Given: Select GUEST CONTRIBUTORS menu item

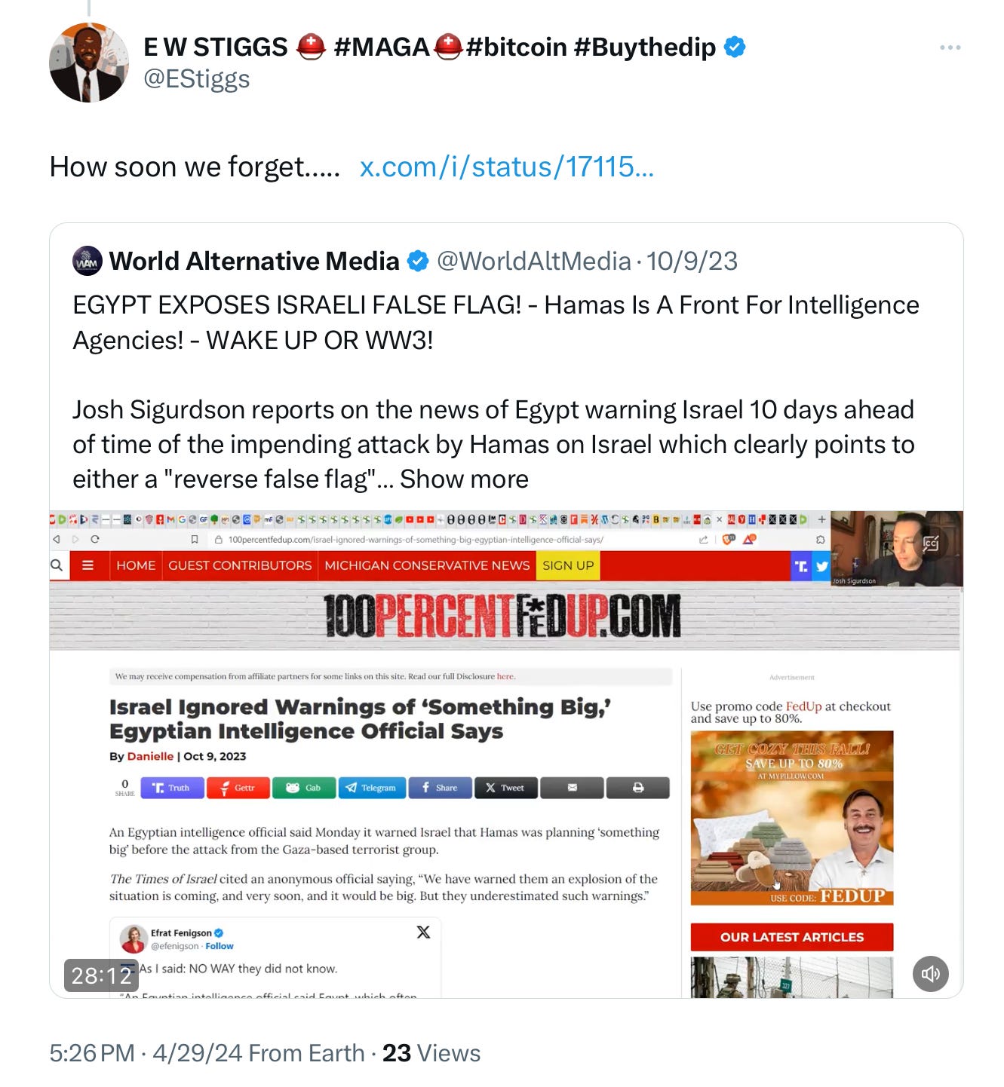Looking at the screenshot, I should (240, 565).
